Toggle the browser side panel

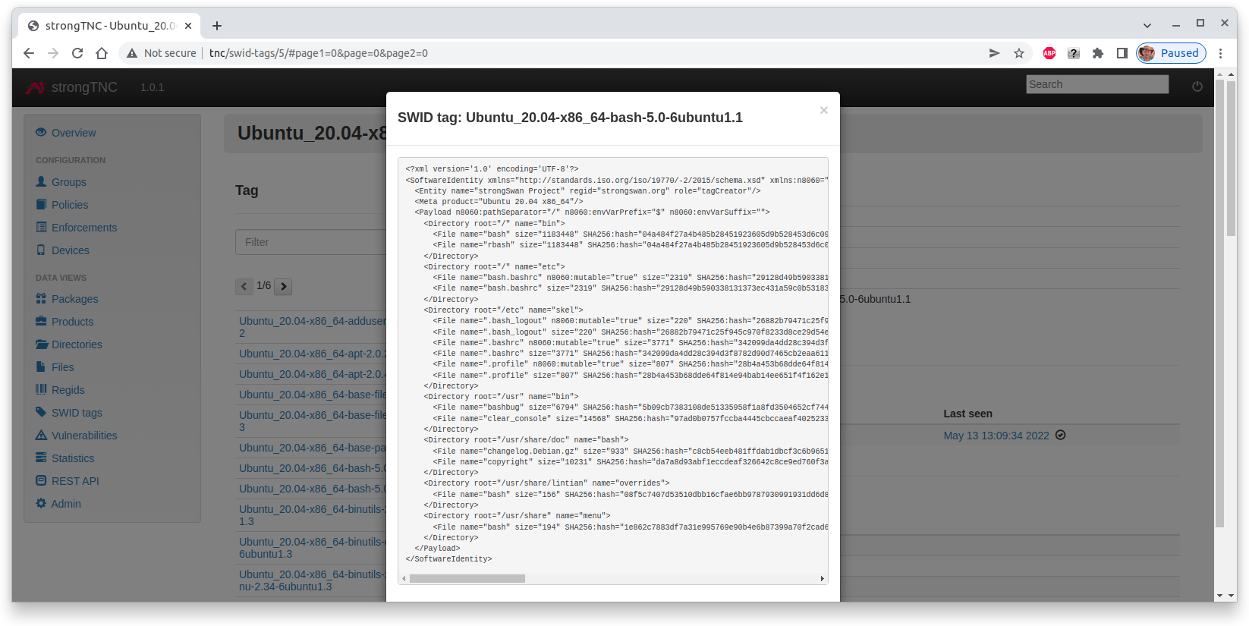click(x=1122, y=53)
